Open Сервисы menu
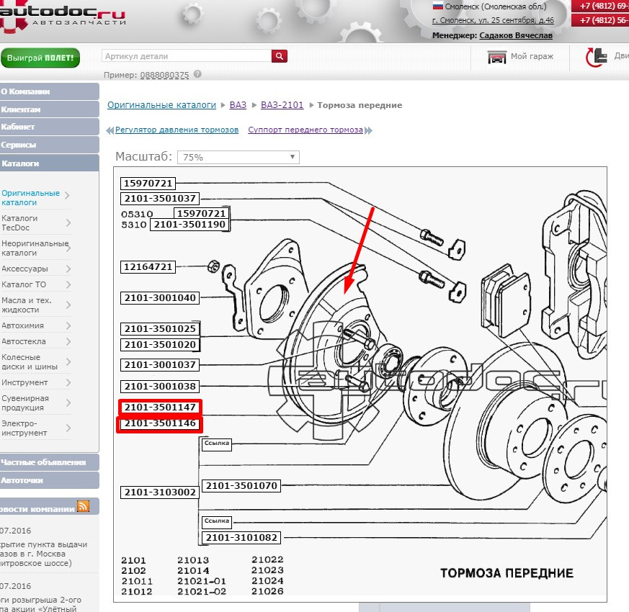 point(49,145)
